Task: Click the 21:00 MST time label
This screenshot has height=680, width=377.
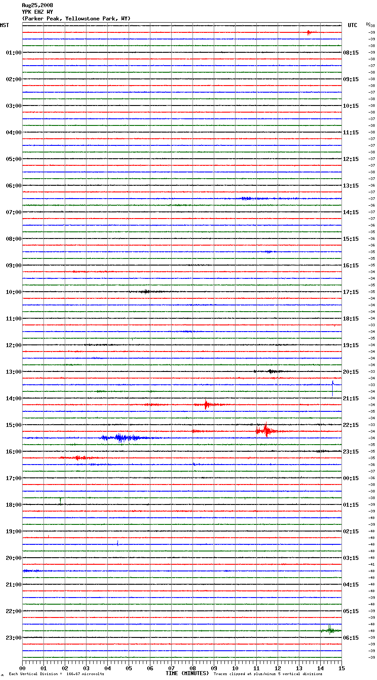Action: (x=14, y=585)
